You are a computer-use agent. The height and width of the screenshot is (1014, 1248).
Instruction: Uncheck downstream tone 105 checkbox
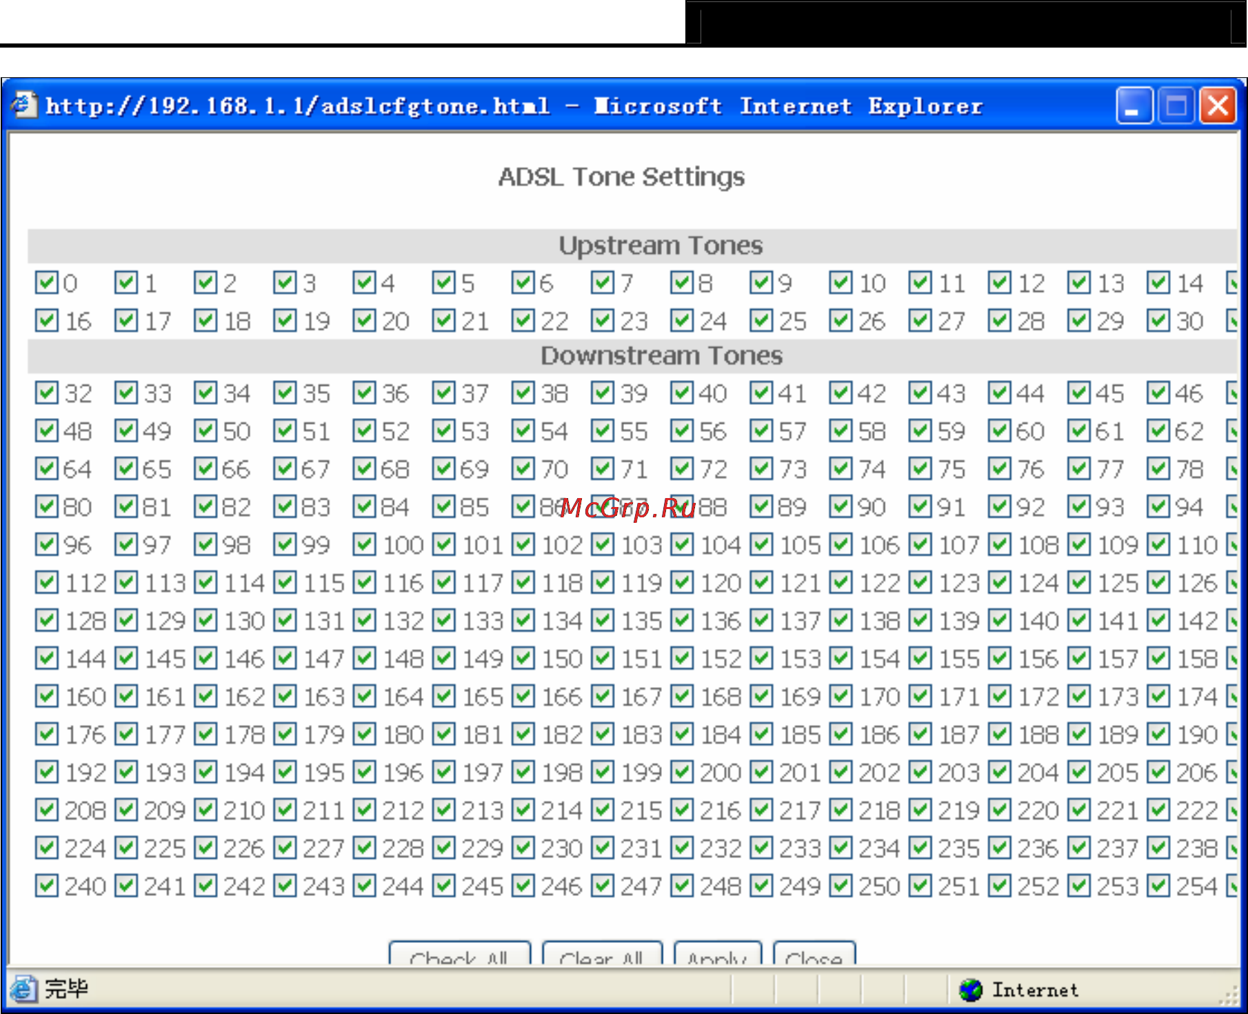[761, 544]
